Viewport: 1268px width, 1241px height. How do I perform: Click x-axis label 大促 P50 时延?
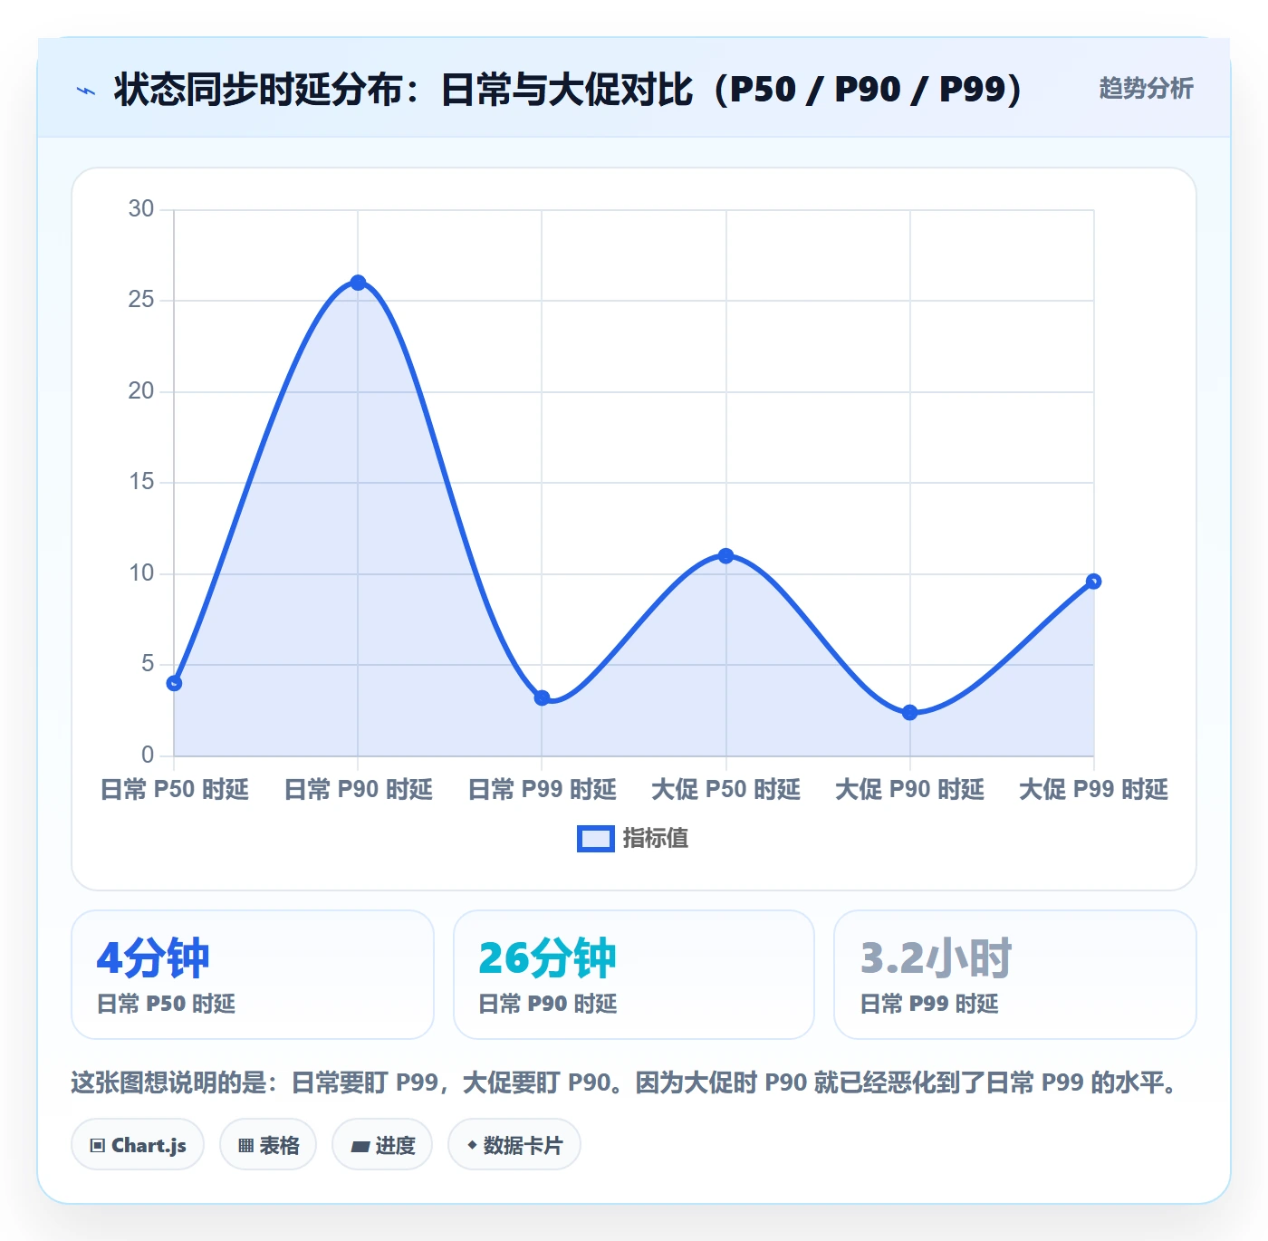pos(725,790)
